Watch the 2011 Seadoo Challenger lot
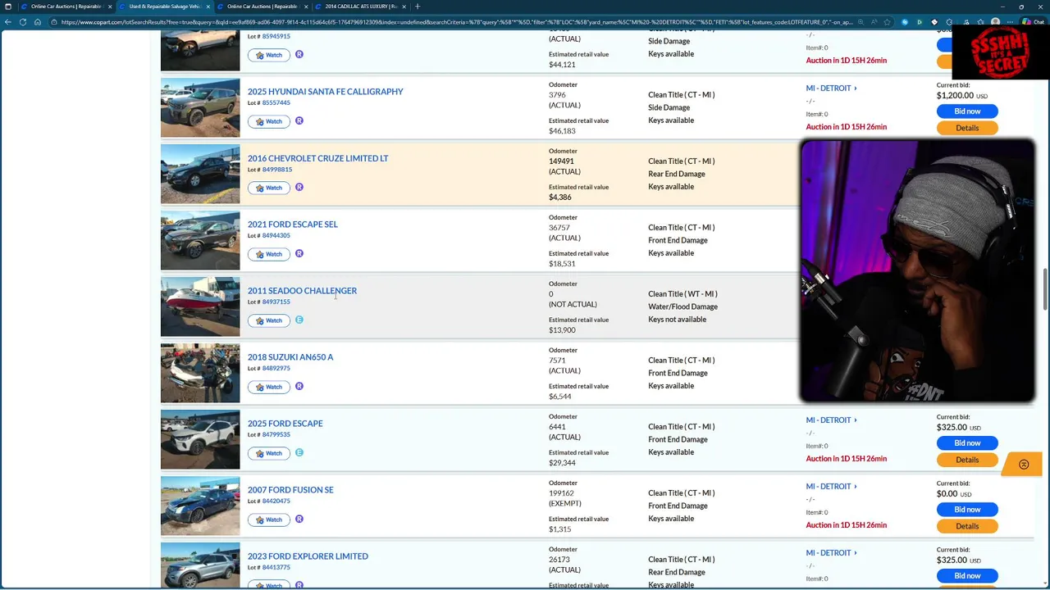Viewport: 1050px width, 590px height. [x=269, y=320]
